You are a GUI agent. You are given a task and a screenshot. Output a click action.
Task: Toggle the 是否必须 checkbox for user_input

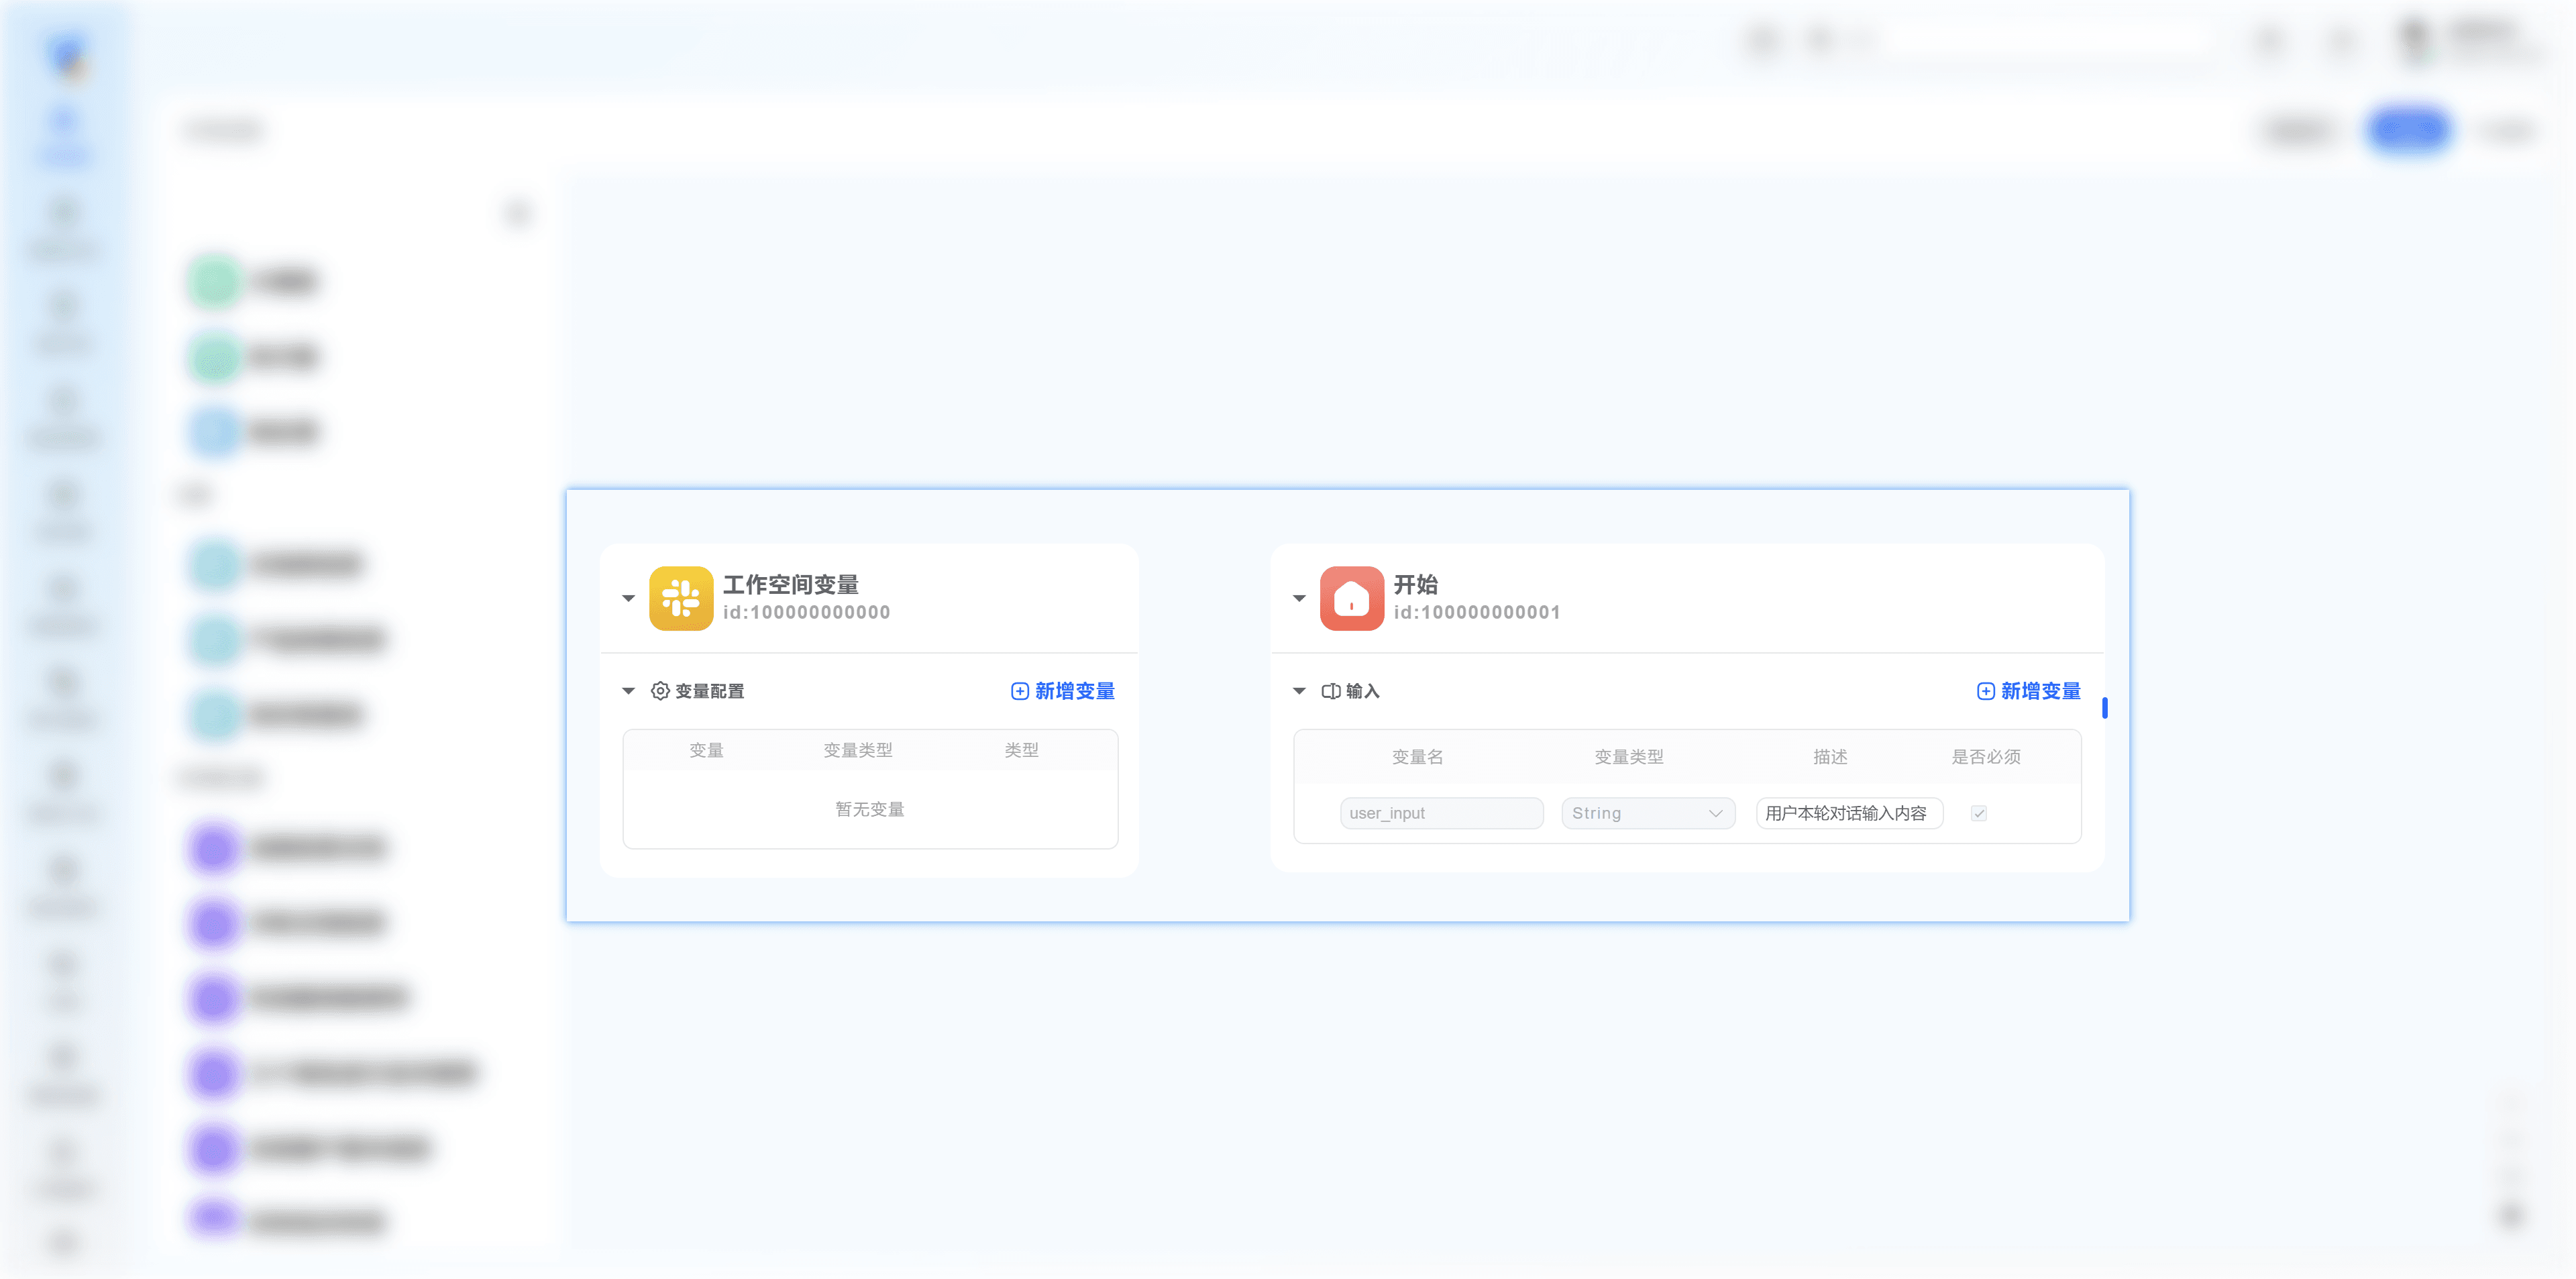[1978, 813]
